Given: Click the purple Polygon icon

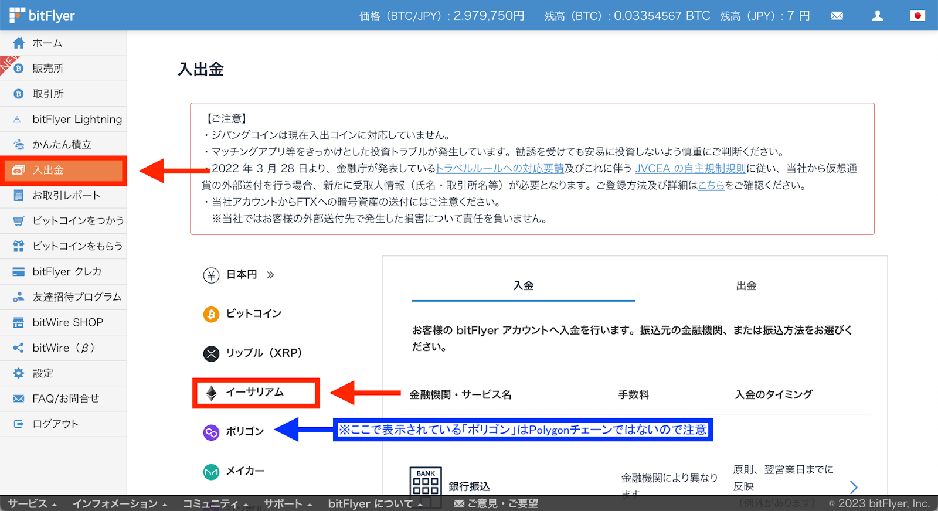Looking at the screenshot, I should click(211, 432).
